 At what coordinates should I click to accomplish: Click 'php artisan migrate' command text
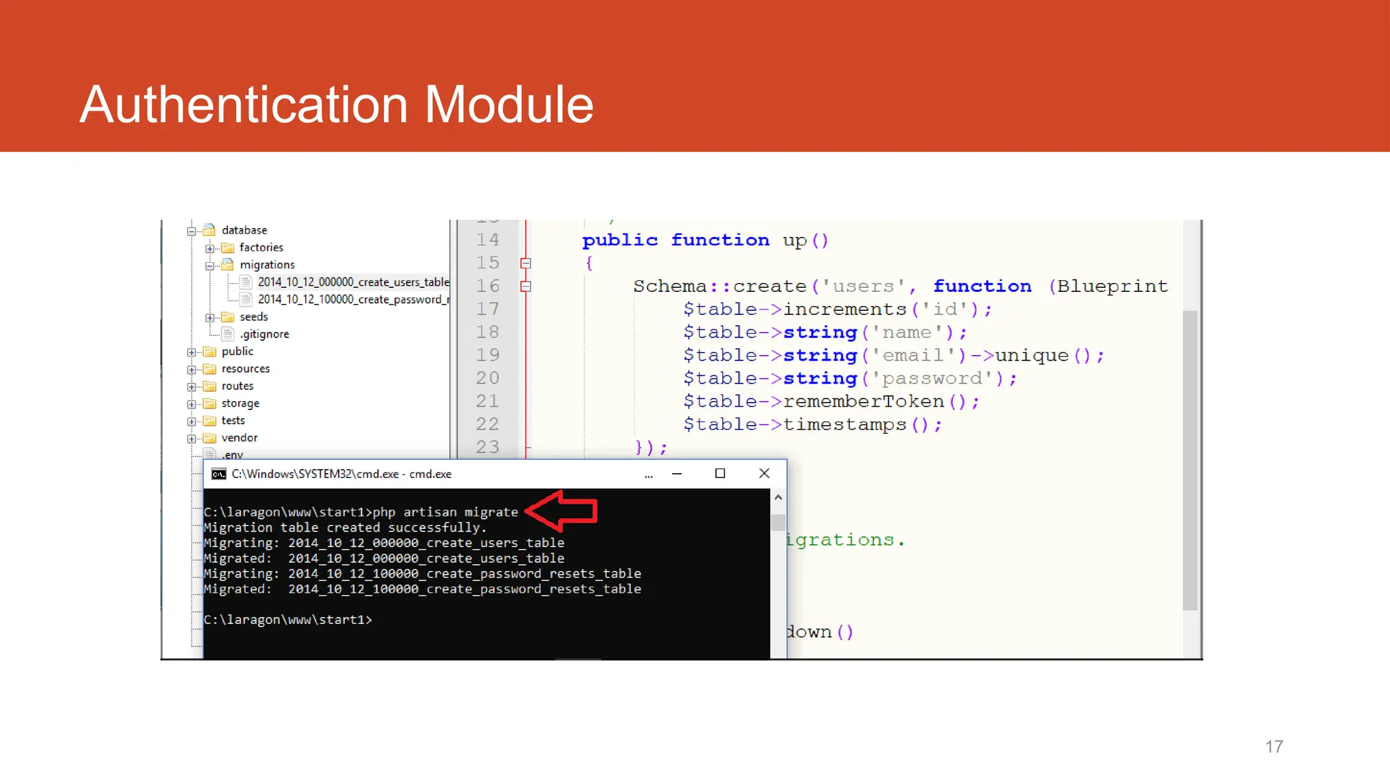(x=445, y=513)
